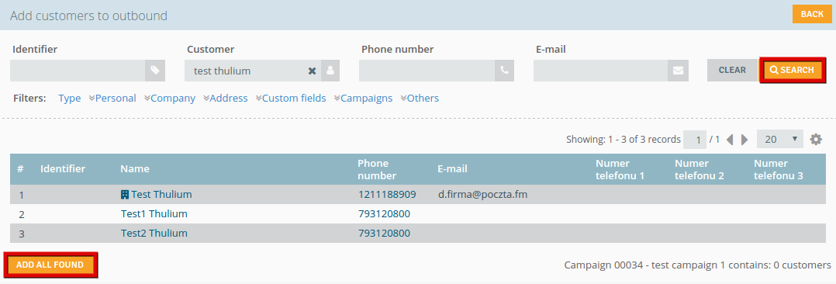Click the phone icon beside Phone number field

504,71
